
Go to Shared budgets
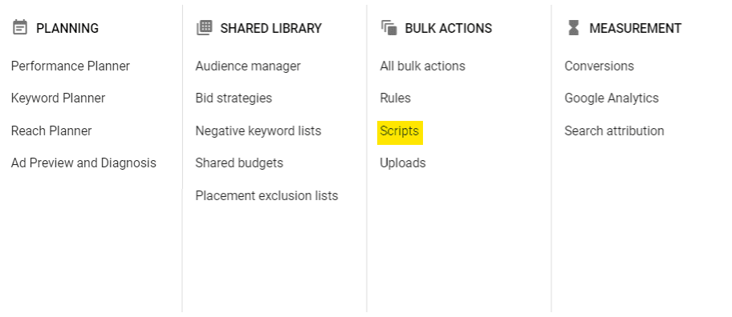pyautogui.click(x=239, y=163)
